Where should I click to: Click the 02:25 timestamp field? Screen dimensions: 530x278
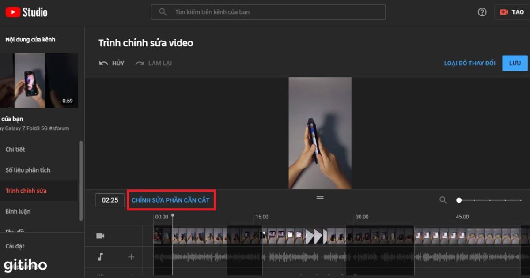coord(110,200)
